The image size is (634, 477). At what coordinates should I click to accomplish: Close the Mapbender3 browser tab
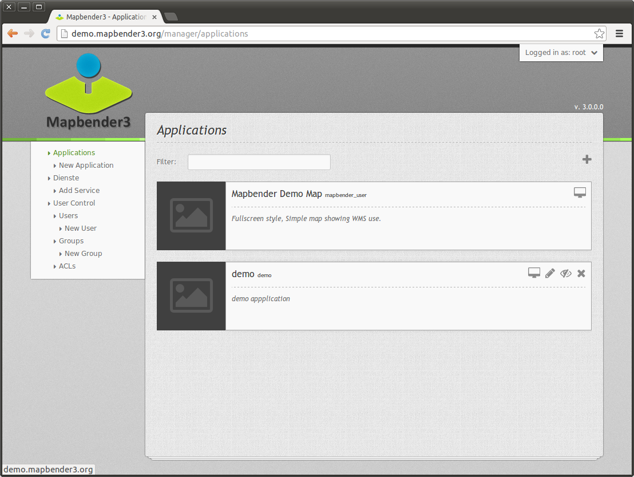click(154, 17)
